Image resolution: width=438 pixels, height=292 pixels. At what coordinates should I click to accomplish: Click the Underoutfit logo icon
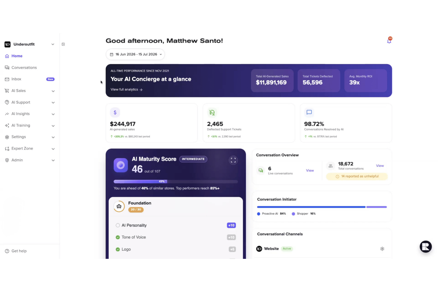click(x=7, y=44)
